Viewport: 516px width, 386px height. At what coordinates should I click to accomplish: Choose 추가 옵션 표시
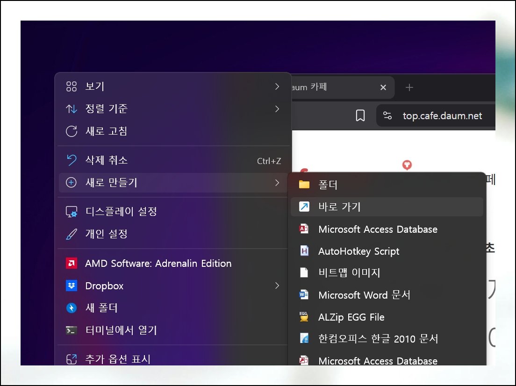[173, 358]
